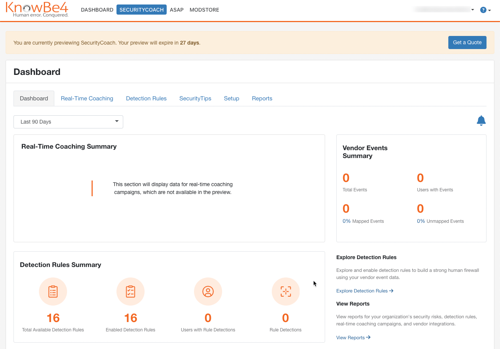Click the 'Dashboard' page title

pos(37,72)
